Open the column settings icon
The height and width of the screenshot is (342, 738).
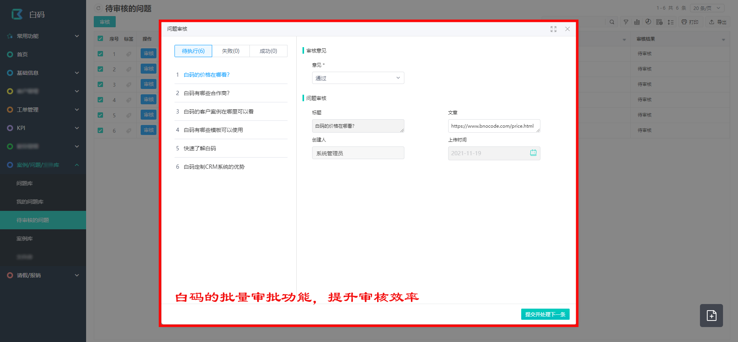click(x=659, y=22)
